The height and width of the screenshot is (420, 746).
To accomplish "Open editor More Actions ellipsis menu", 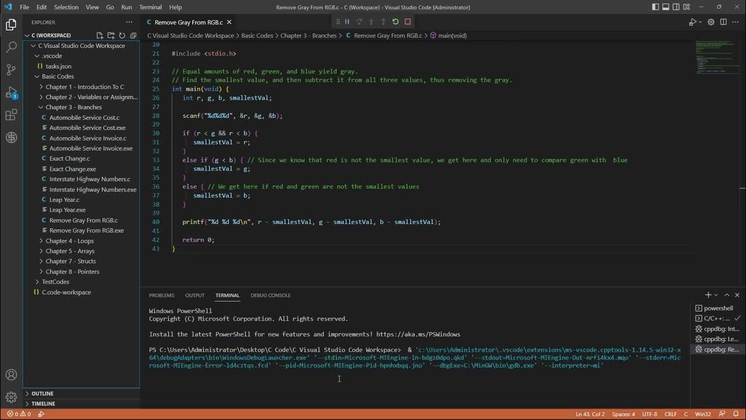I will point(736,22).
